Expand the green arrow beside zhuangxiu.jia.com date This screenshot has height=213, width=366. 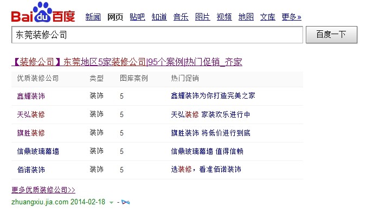click(x=111, y=202)
